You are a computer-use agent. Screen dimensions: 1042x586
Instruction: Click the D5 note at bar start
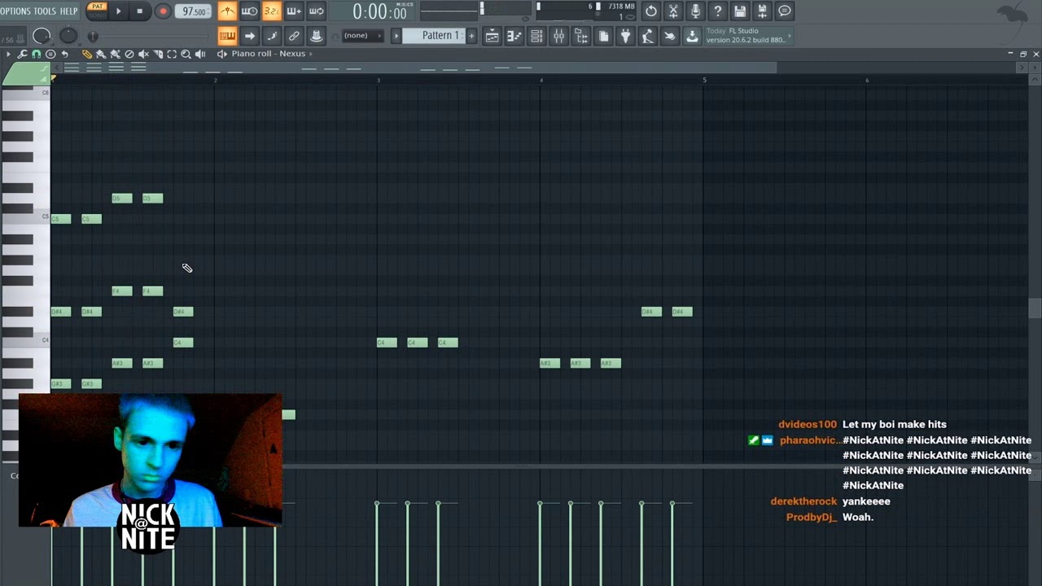coord(122,199)
